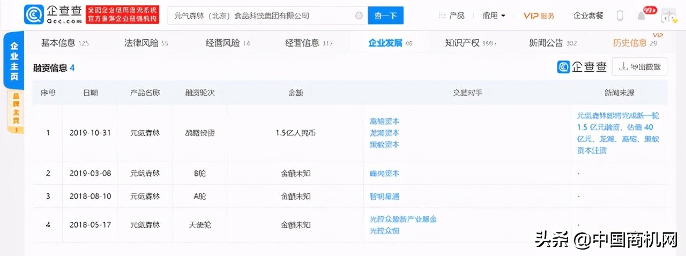Viewport: 686px width, 256px height.
Task: Switch to the 经营风险 tab
Action: click(x=228, y=43)
